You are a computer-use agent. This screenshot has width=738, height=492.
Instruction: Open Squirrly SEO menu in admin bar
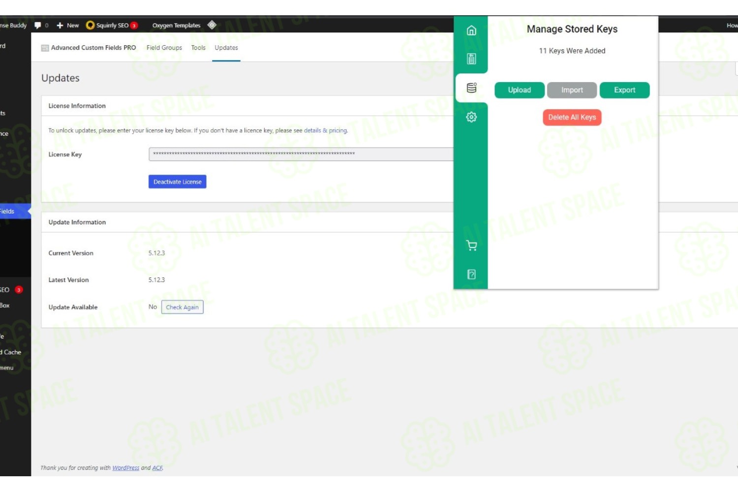tap(112, 25)
